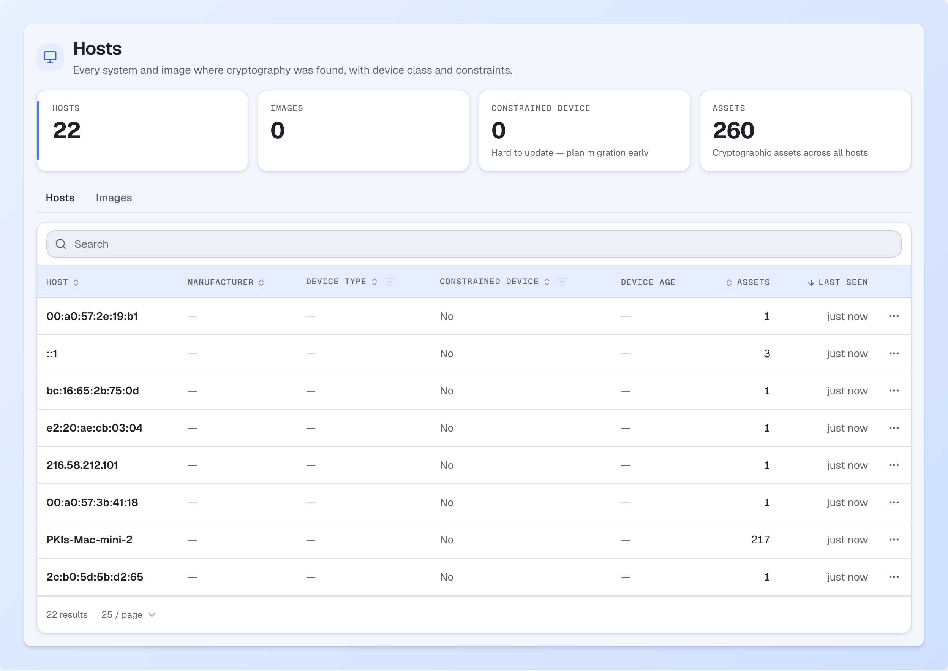Click the Hosts monitor icon in header
The height and width of the screenshot is (671, 948).
pyautogui.click(x=50, y=57)
